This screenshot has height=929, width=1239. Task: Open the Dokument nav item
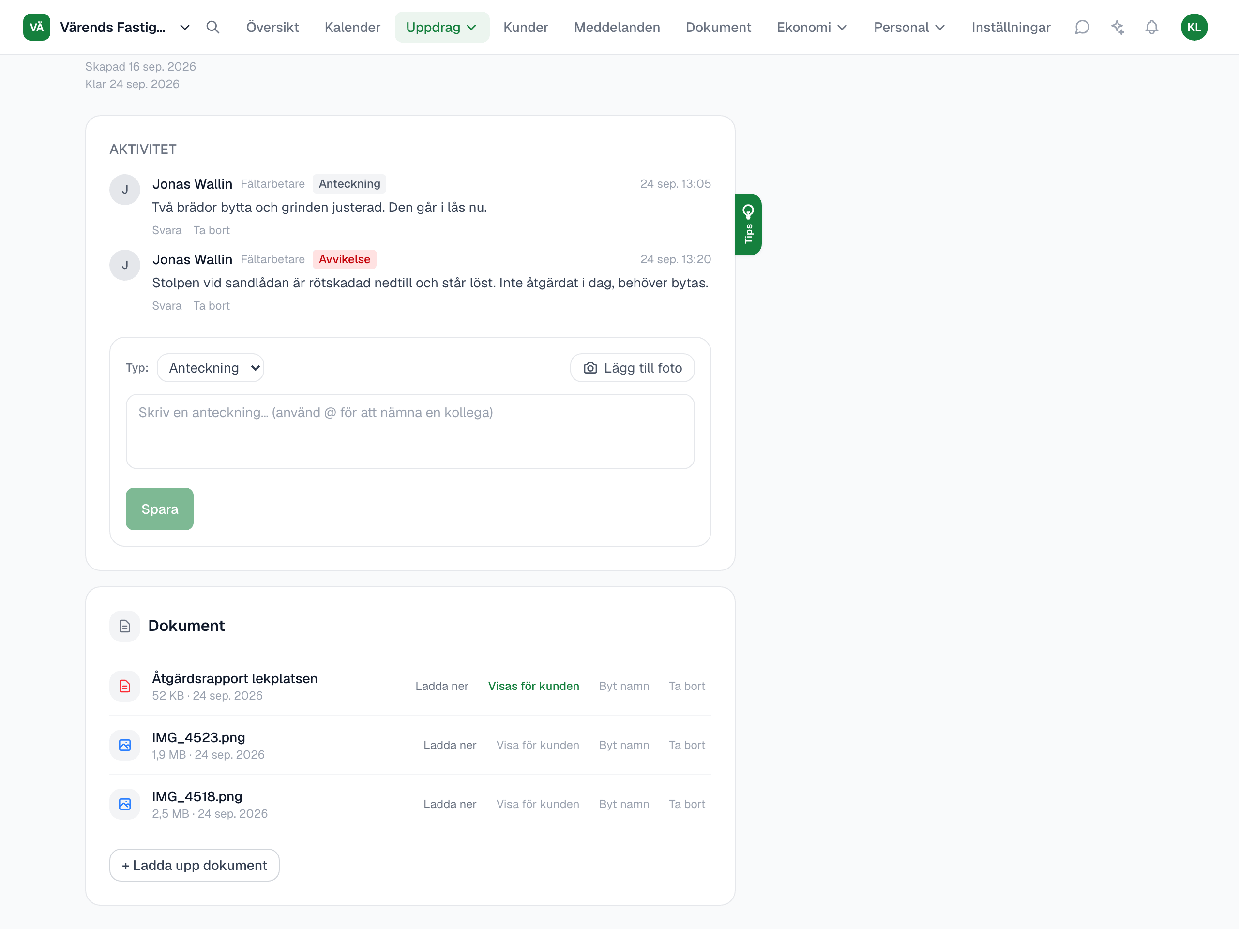click(718, 27)
